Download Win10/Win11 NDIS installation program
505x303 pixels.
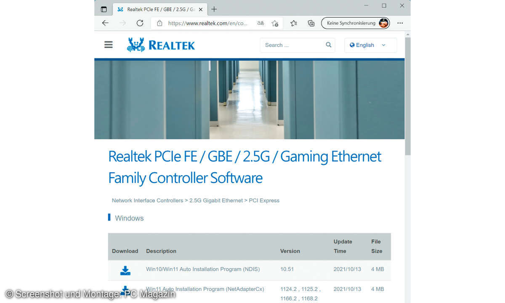tap(125, 270)
